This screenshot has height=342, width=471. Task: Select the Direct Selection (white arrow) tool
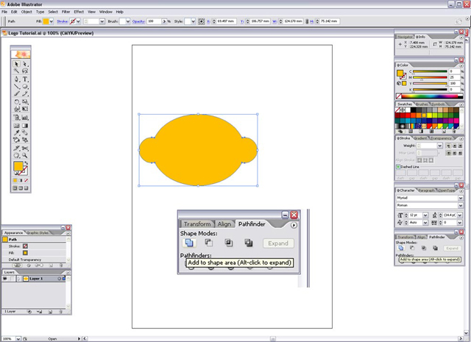click(25, 64)
